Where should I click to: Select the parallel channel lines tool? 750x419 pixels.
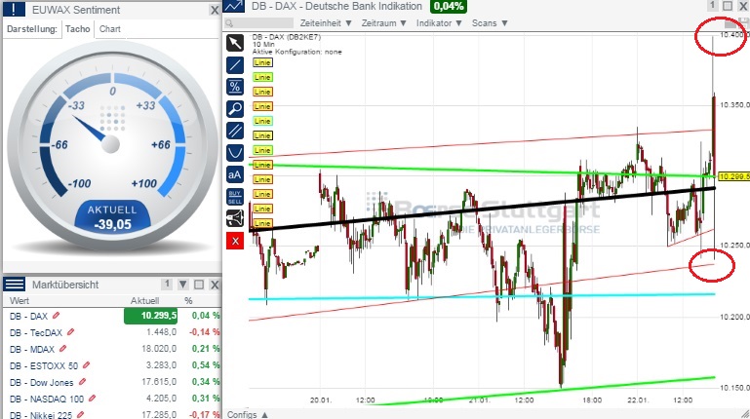235,131
